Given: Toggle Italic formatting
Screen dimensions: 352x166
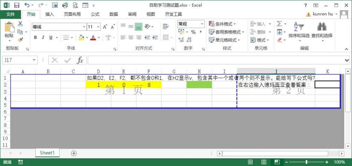Looking at the screenshot, I should click(x=43, y=37).
